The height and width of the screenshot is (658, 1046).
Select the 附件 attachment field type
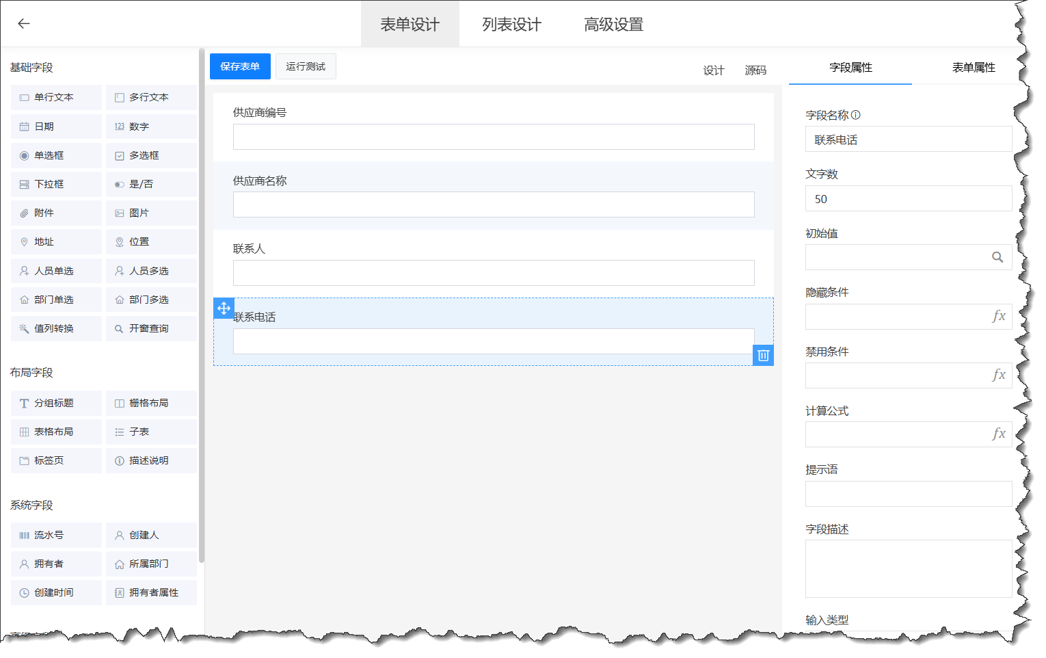click(x=45, y=213)
